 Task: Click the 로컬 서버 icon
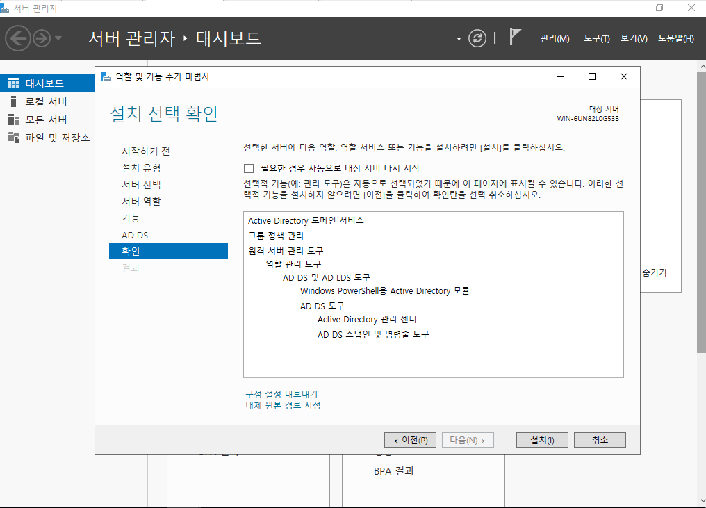coord(13,101)
